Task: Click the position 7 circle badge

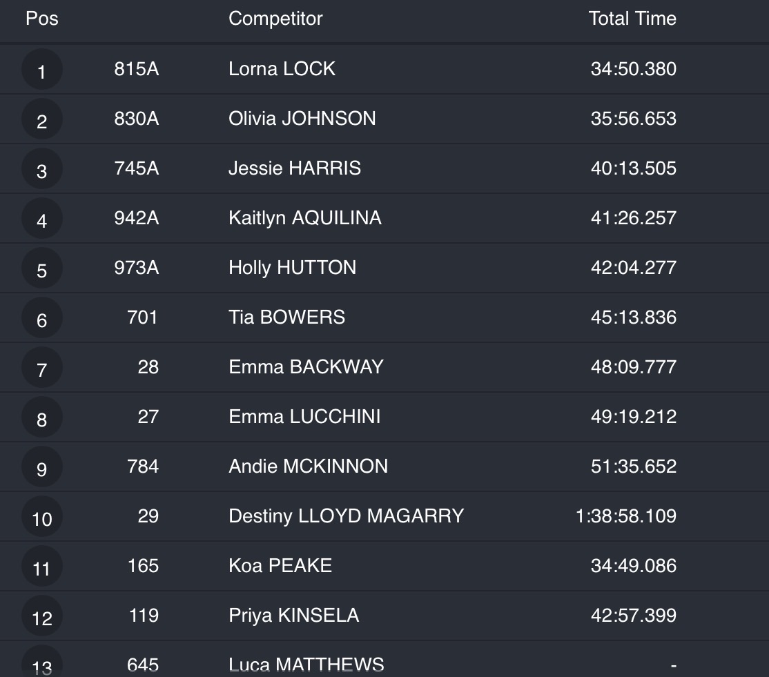Action: coord(42,368)
